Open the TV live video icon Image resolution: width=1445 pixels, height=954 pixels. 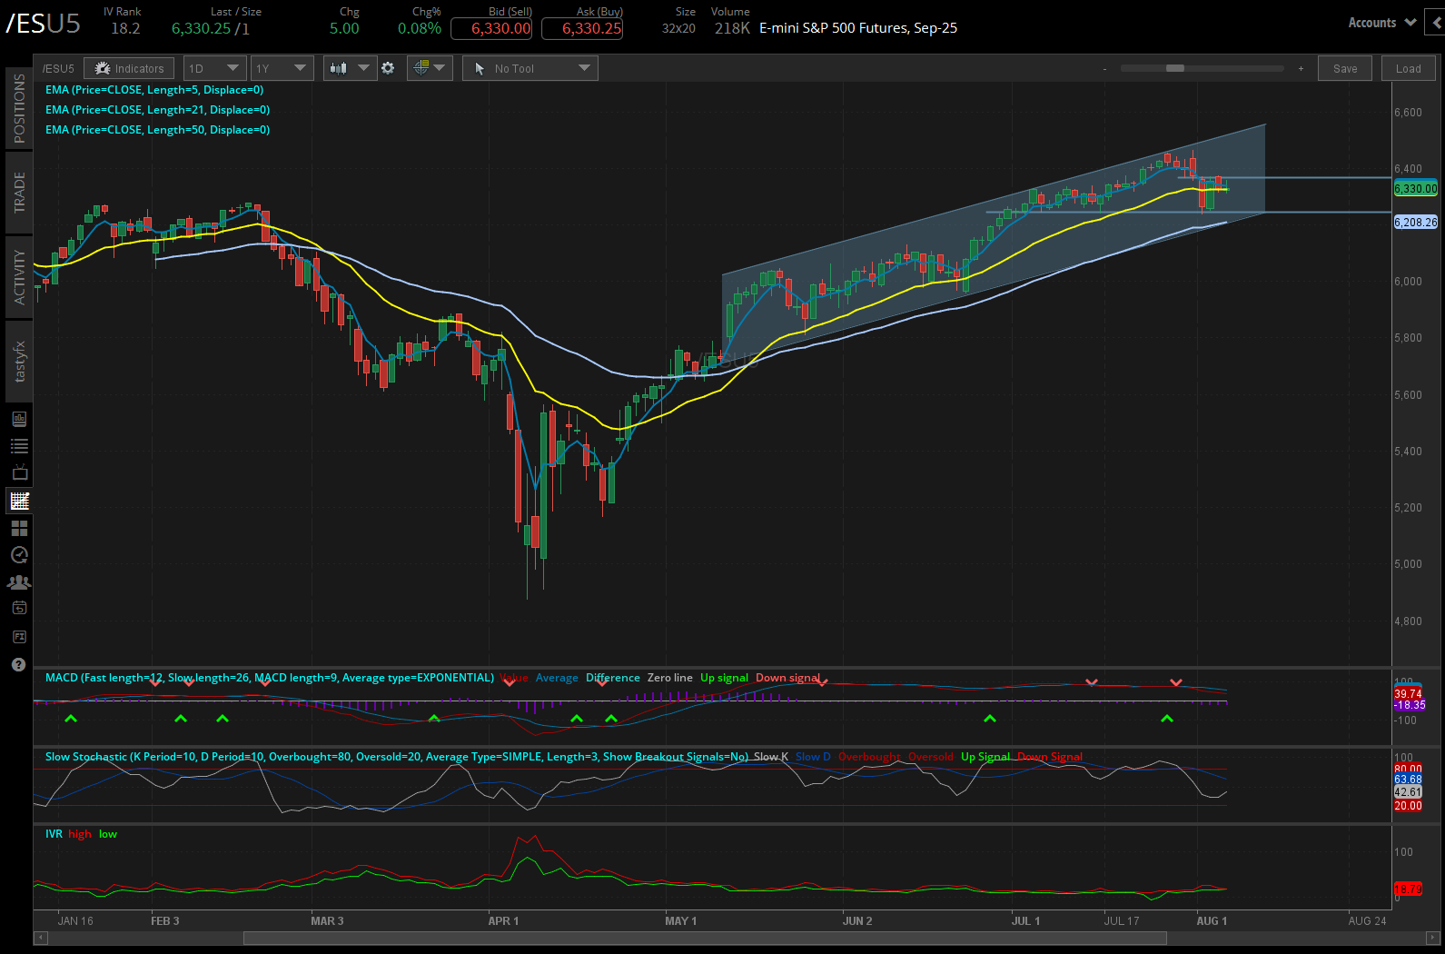19,472
